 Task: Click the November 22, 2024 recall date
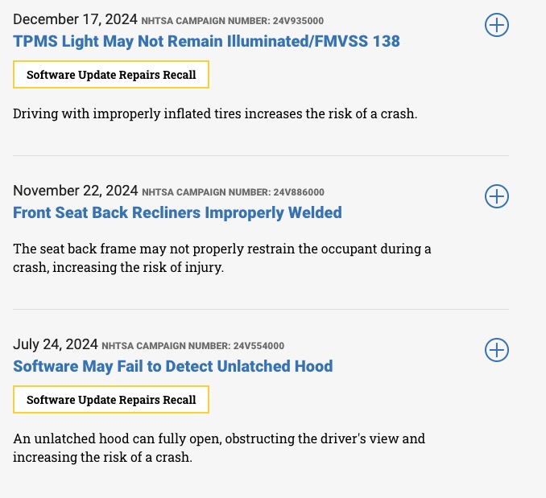tap(76, 191)
